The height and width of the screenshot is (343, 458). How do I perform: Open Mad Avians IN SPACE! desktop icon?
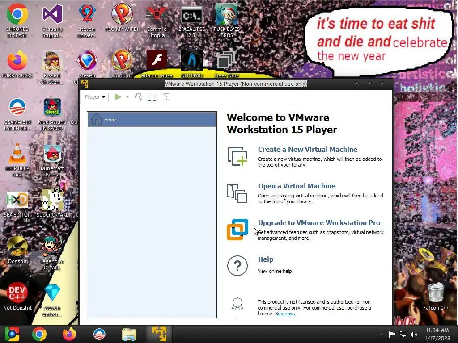tap(52, 114)
